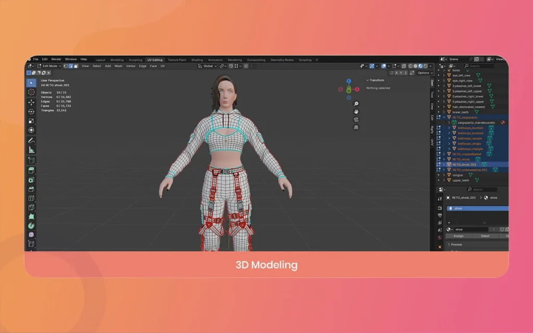
Task: Click the blue Z axis on gizmo
Action: (348, 81)
